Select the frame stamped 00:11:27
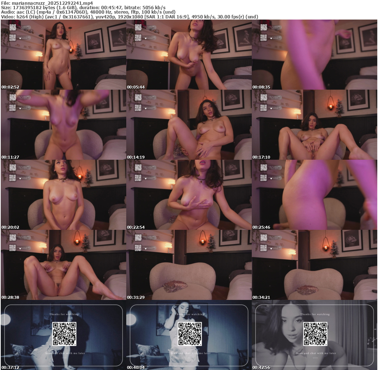This screenshot has width=378, height=370. pos(63,125)
